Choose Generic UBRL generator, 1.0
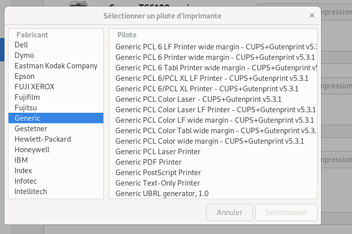352x234 pixels. click(213, 194)
